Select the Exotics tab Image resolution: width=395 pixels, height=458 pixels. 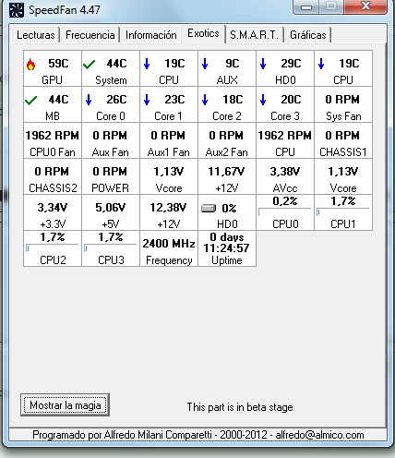point(203,33)
